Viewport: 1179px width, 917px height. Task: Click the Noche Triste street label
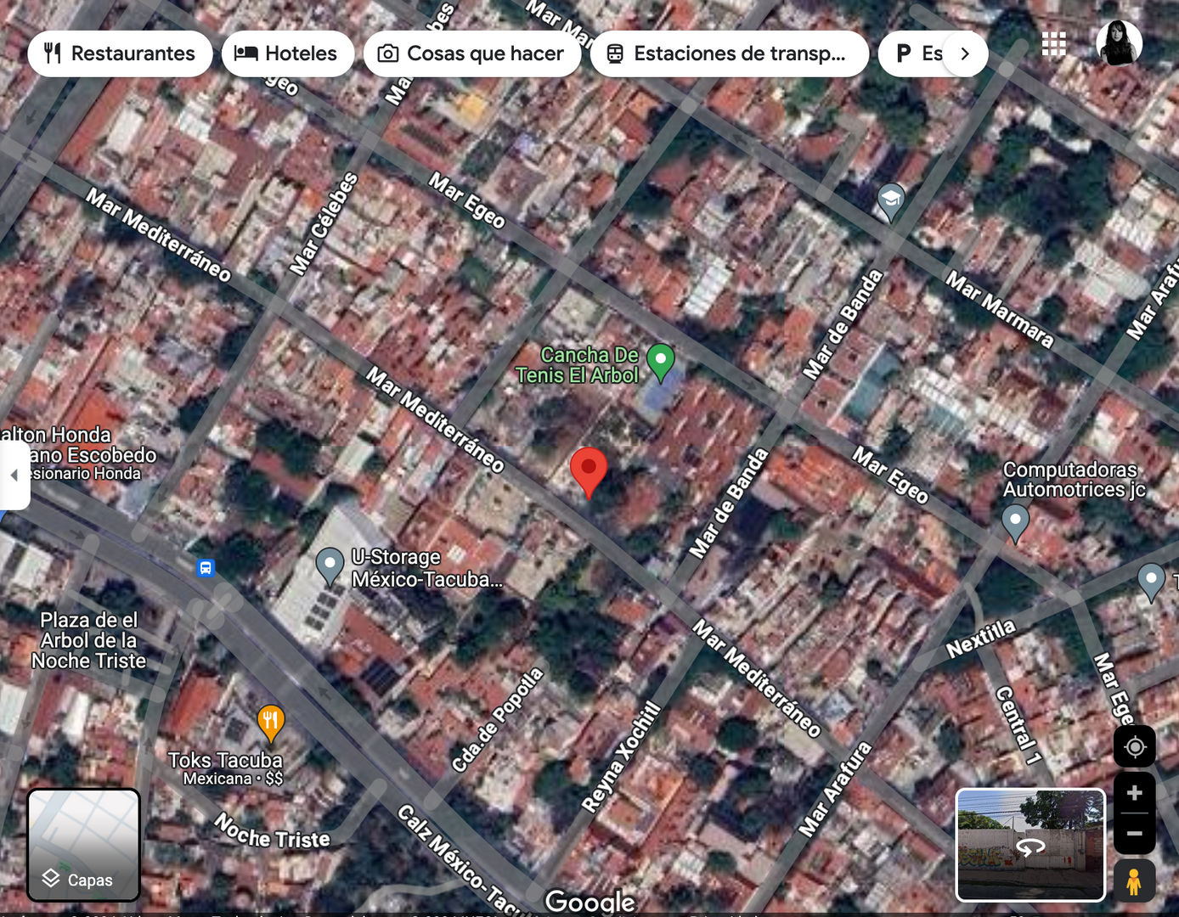click(x=272, y=832)
